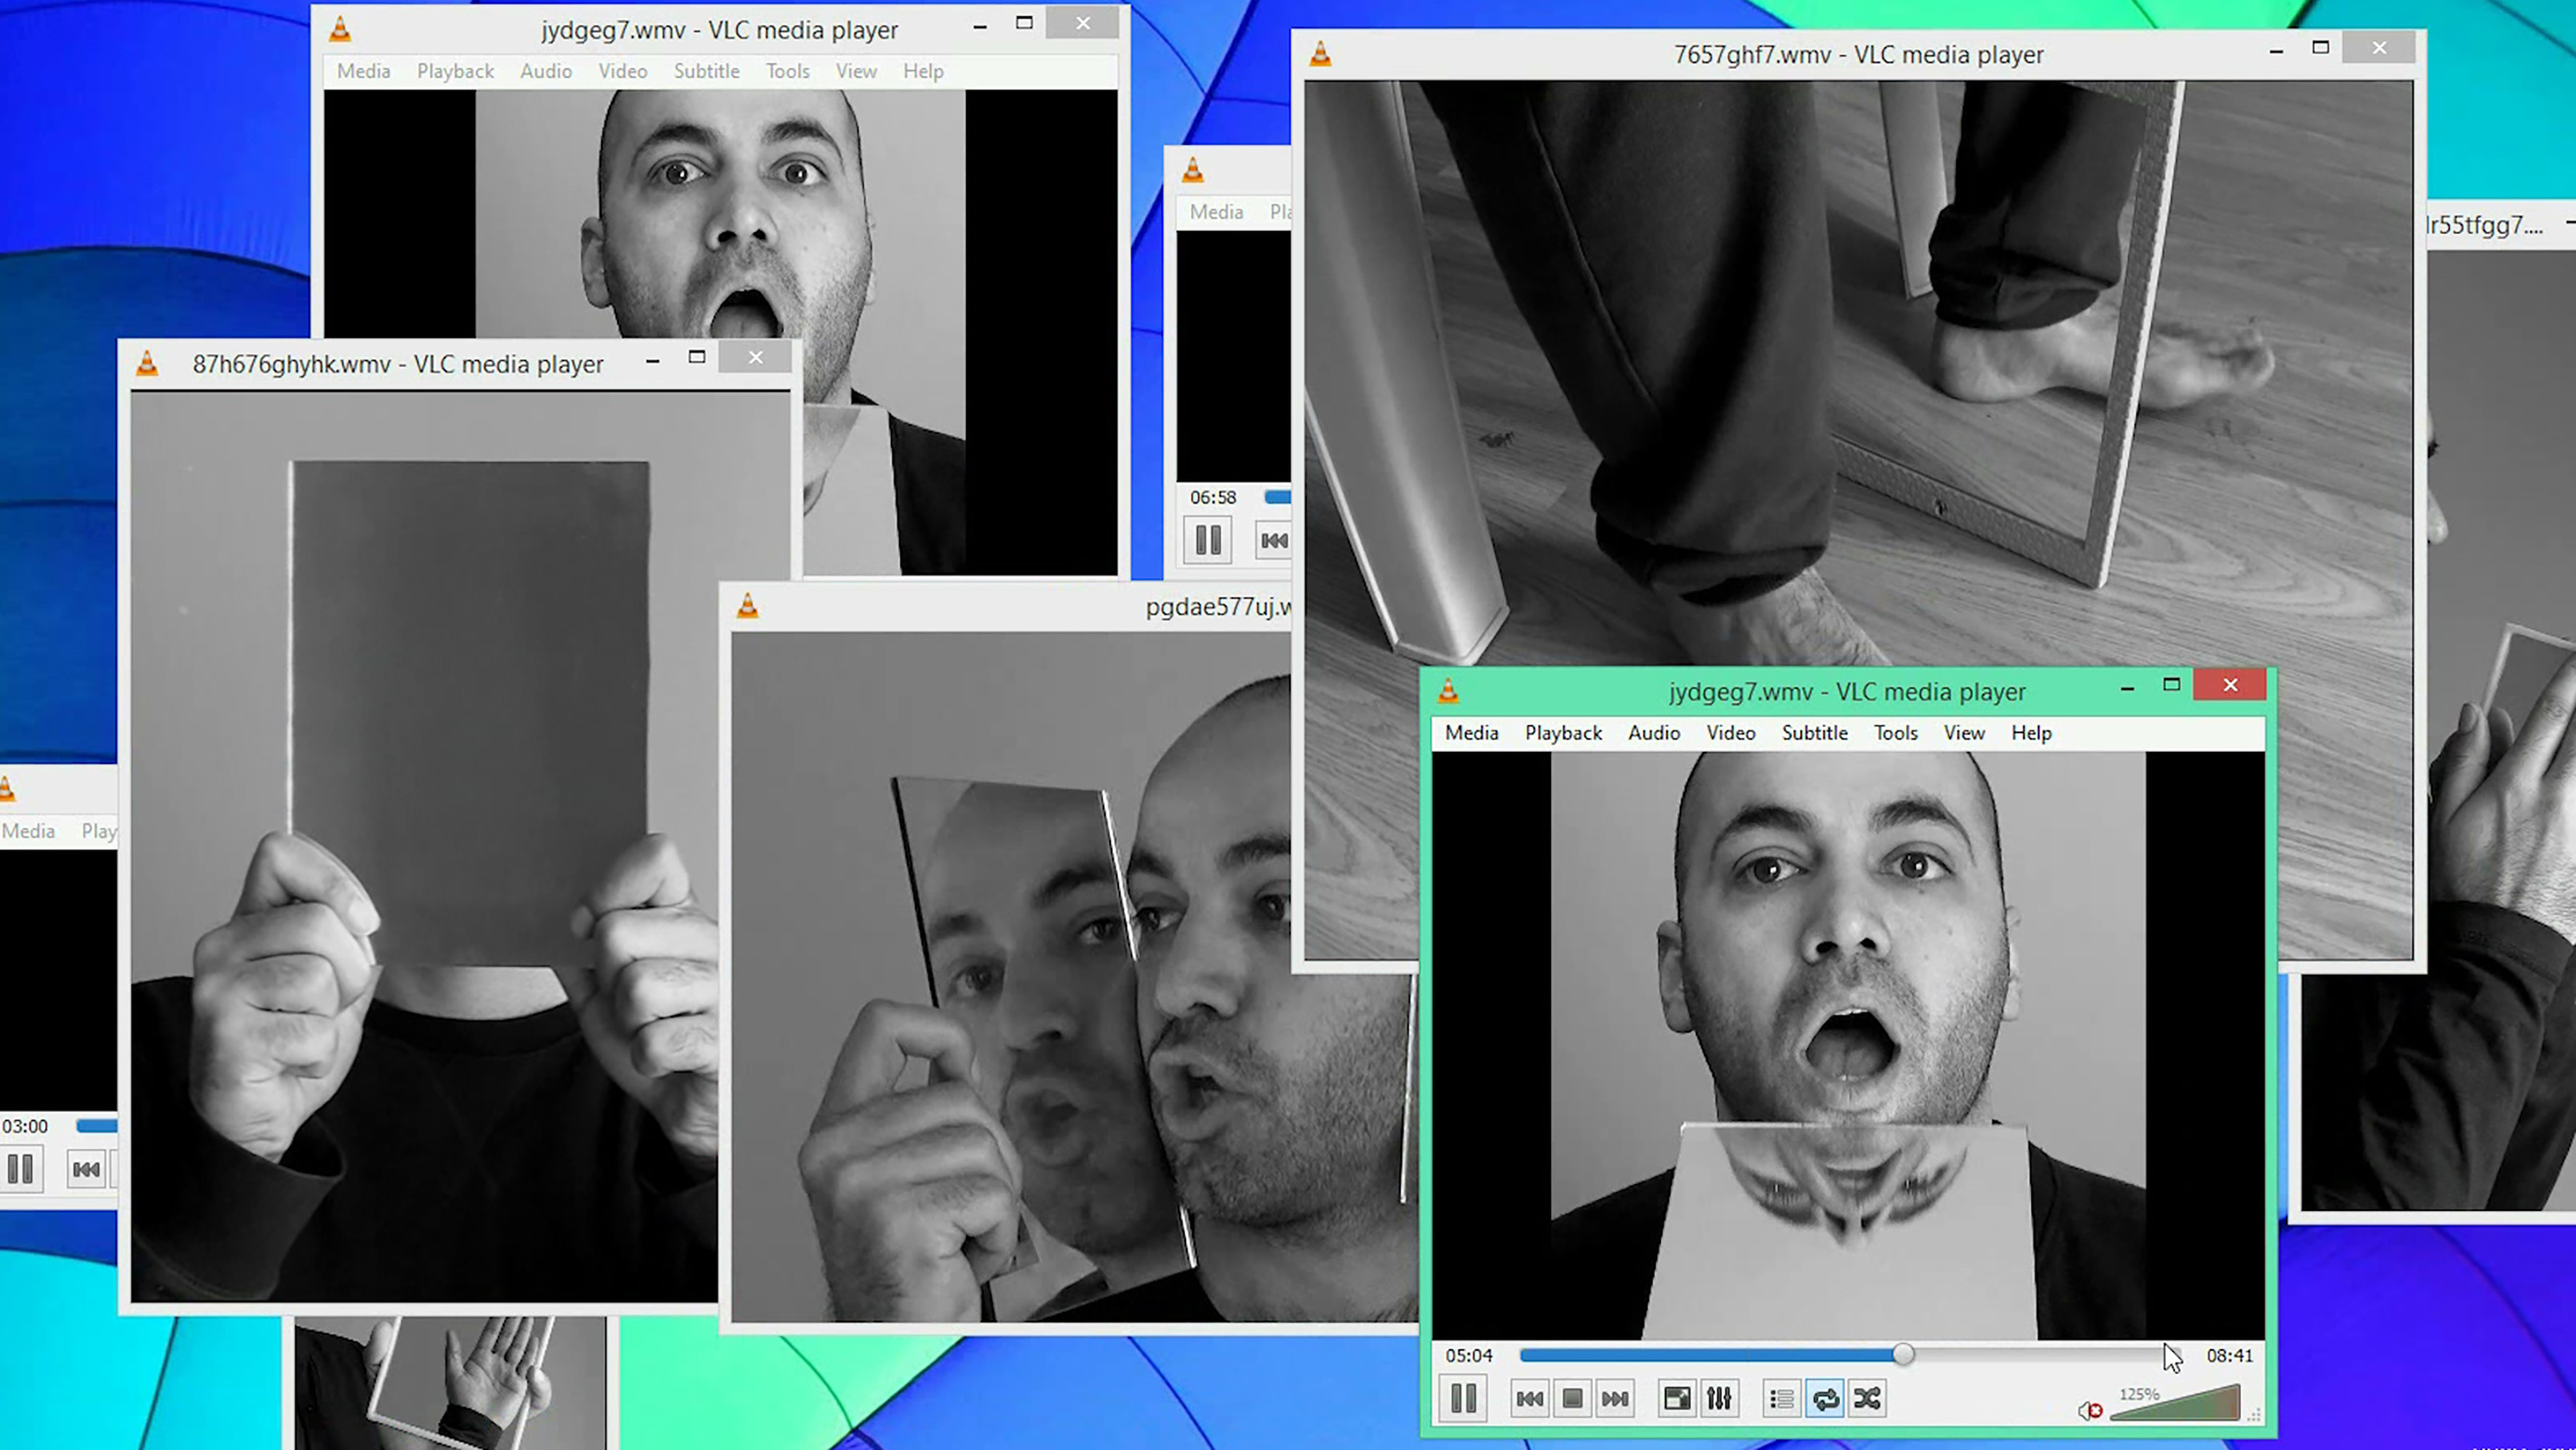Skip to the next media in the active player
Viewport: 2576px width, 1450px height.
pos(1615,1398)
